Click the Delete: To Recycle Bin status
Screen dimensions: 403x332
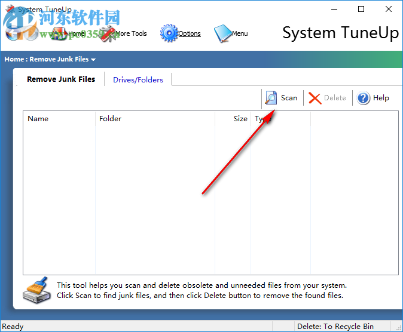tap(335, 327)
